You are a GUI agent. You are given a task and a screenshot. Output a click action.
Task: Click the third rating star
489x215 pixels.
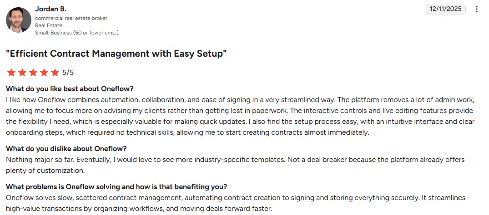(33, 73)
